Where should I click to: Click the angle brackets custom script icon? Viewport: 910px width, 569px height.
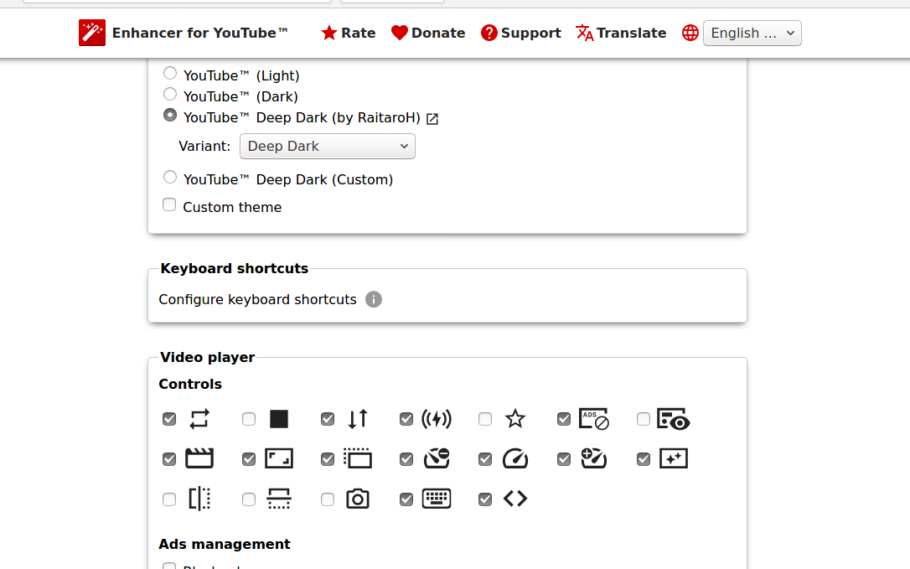point(515,499)
